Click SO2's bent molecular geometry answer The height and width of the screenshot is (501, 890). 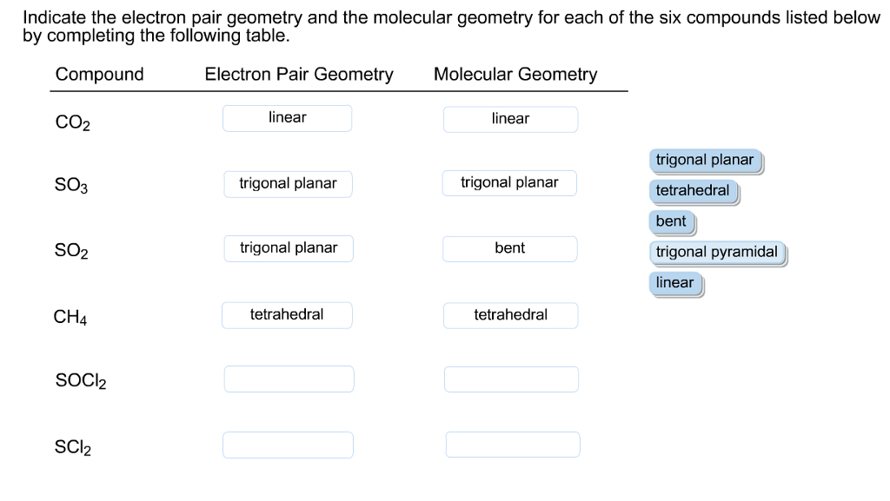[509, 248]
